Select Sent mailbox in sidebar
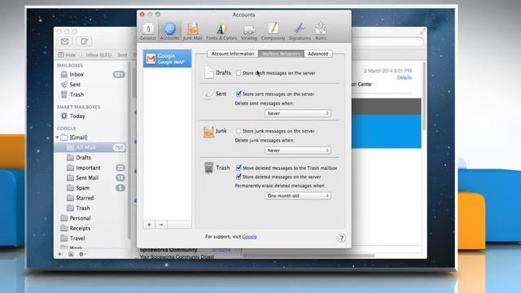Screen dimensions: 521x293 click(x=91, y=85)
